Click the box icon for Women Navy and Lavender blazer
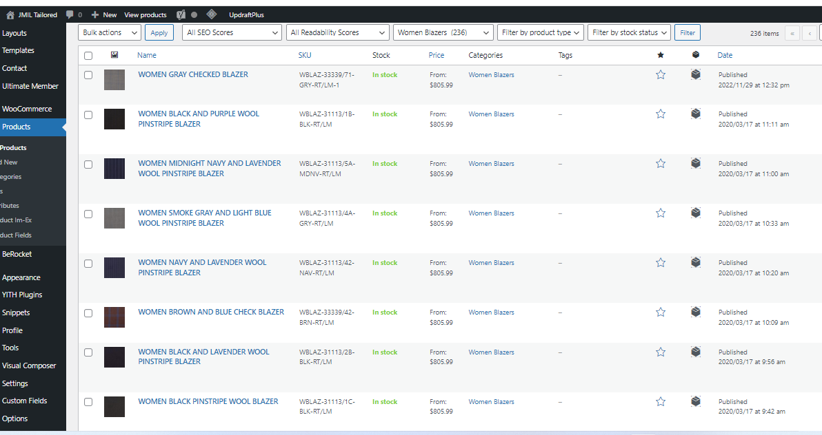The image size is (822, 435). 696,262
